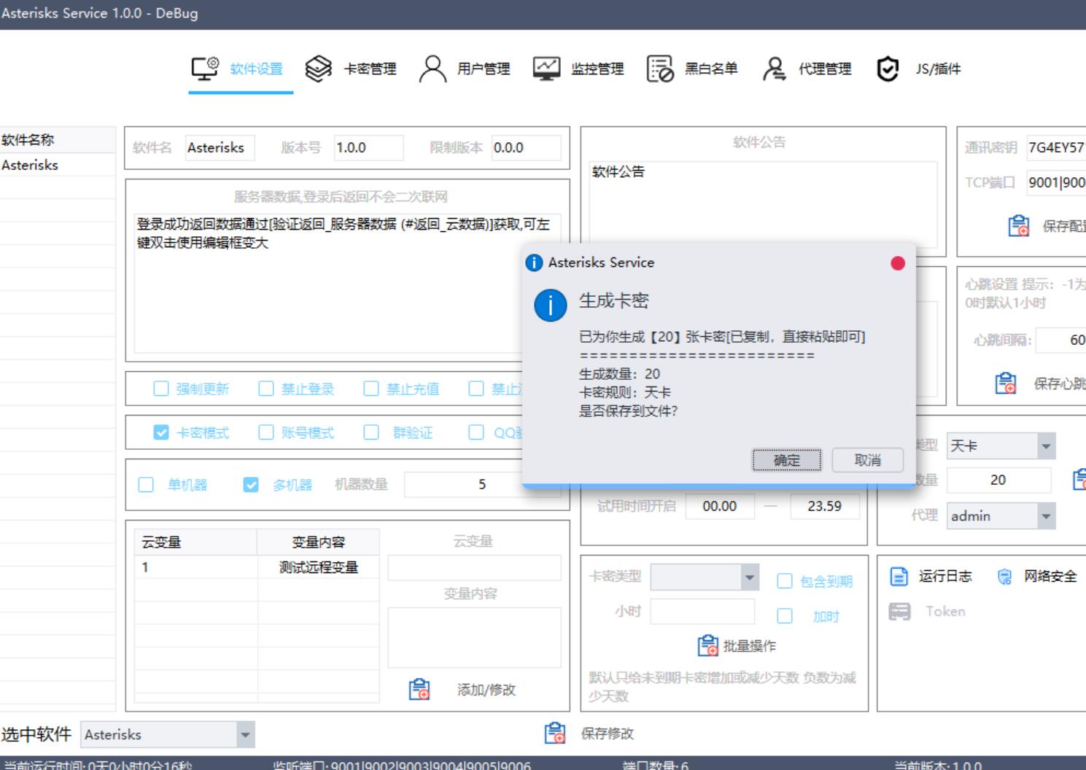Click the 代理管理 agent icon
Image resolution: width=1086 pixels, height=770 pixels.
(x=774, y=69)
